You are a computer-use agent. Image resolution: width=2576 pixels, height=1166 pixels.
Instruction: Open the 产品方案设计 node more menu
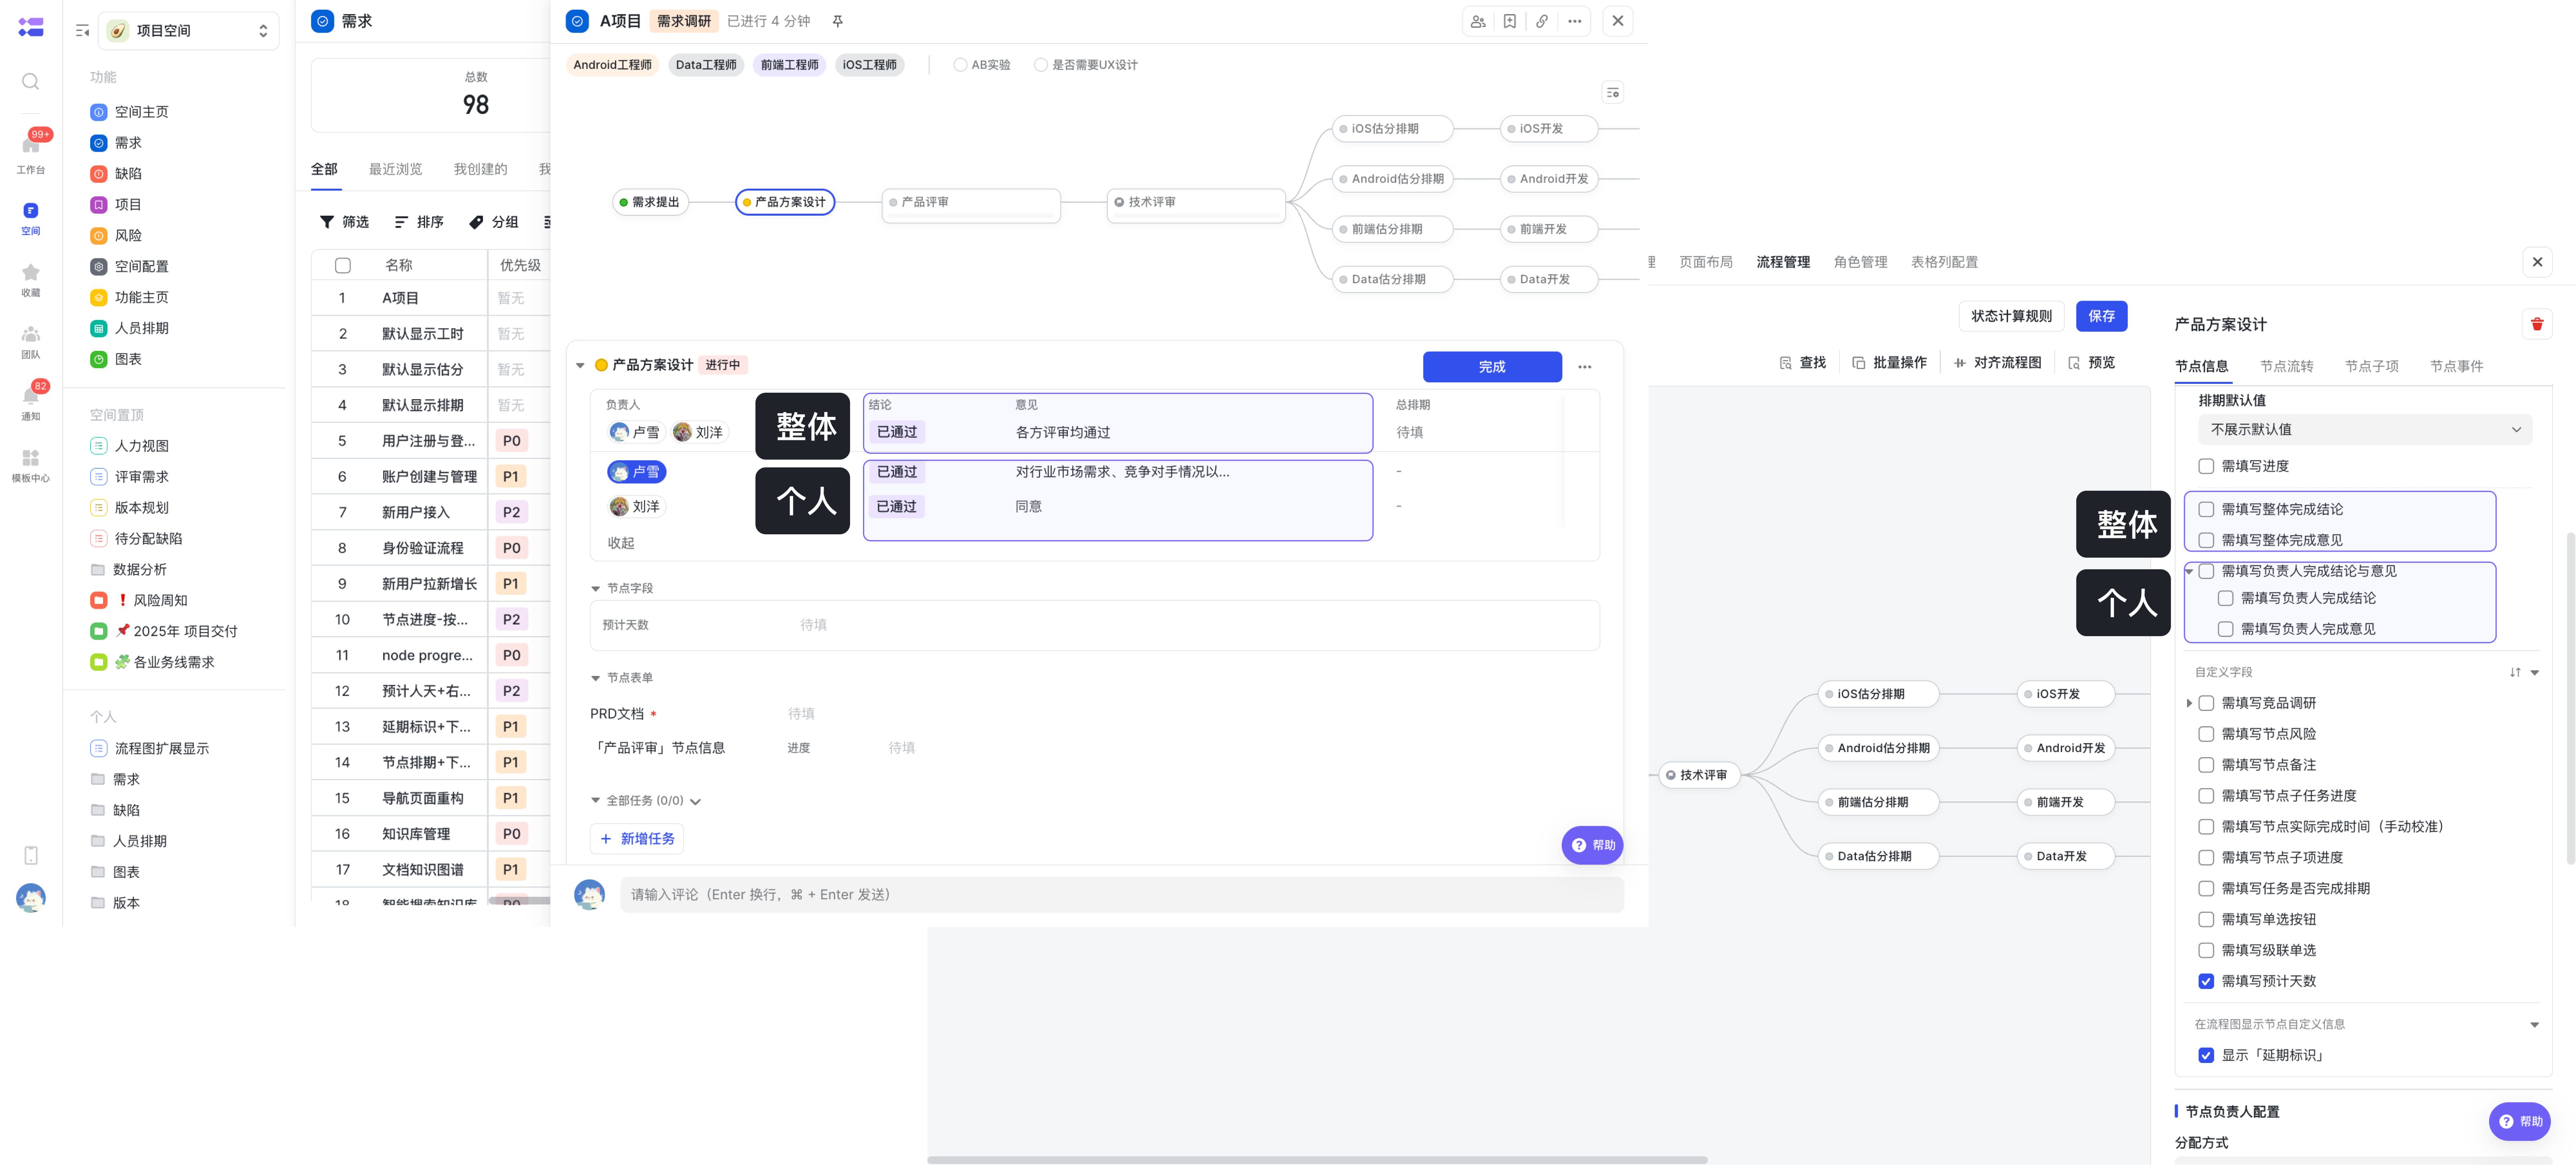1585,367
